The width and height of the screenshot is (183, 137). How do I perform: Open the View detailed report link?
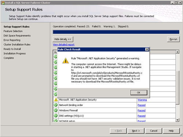(64, 45)
